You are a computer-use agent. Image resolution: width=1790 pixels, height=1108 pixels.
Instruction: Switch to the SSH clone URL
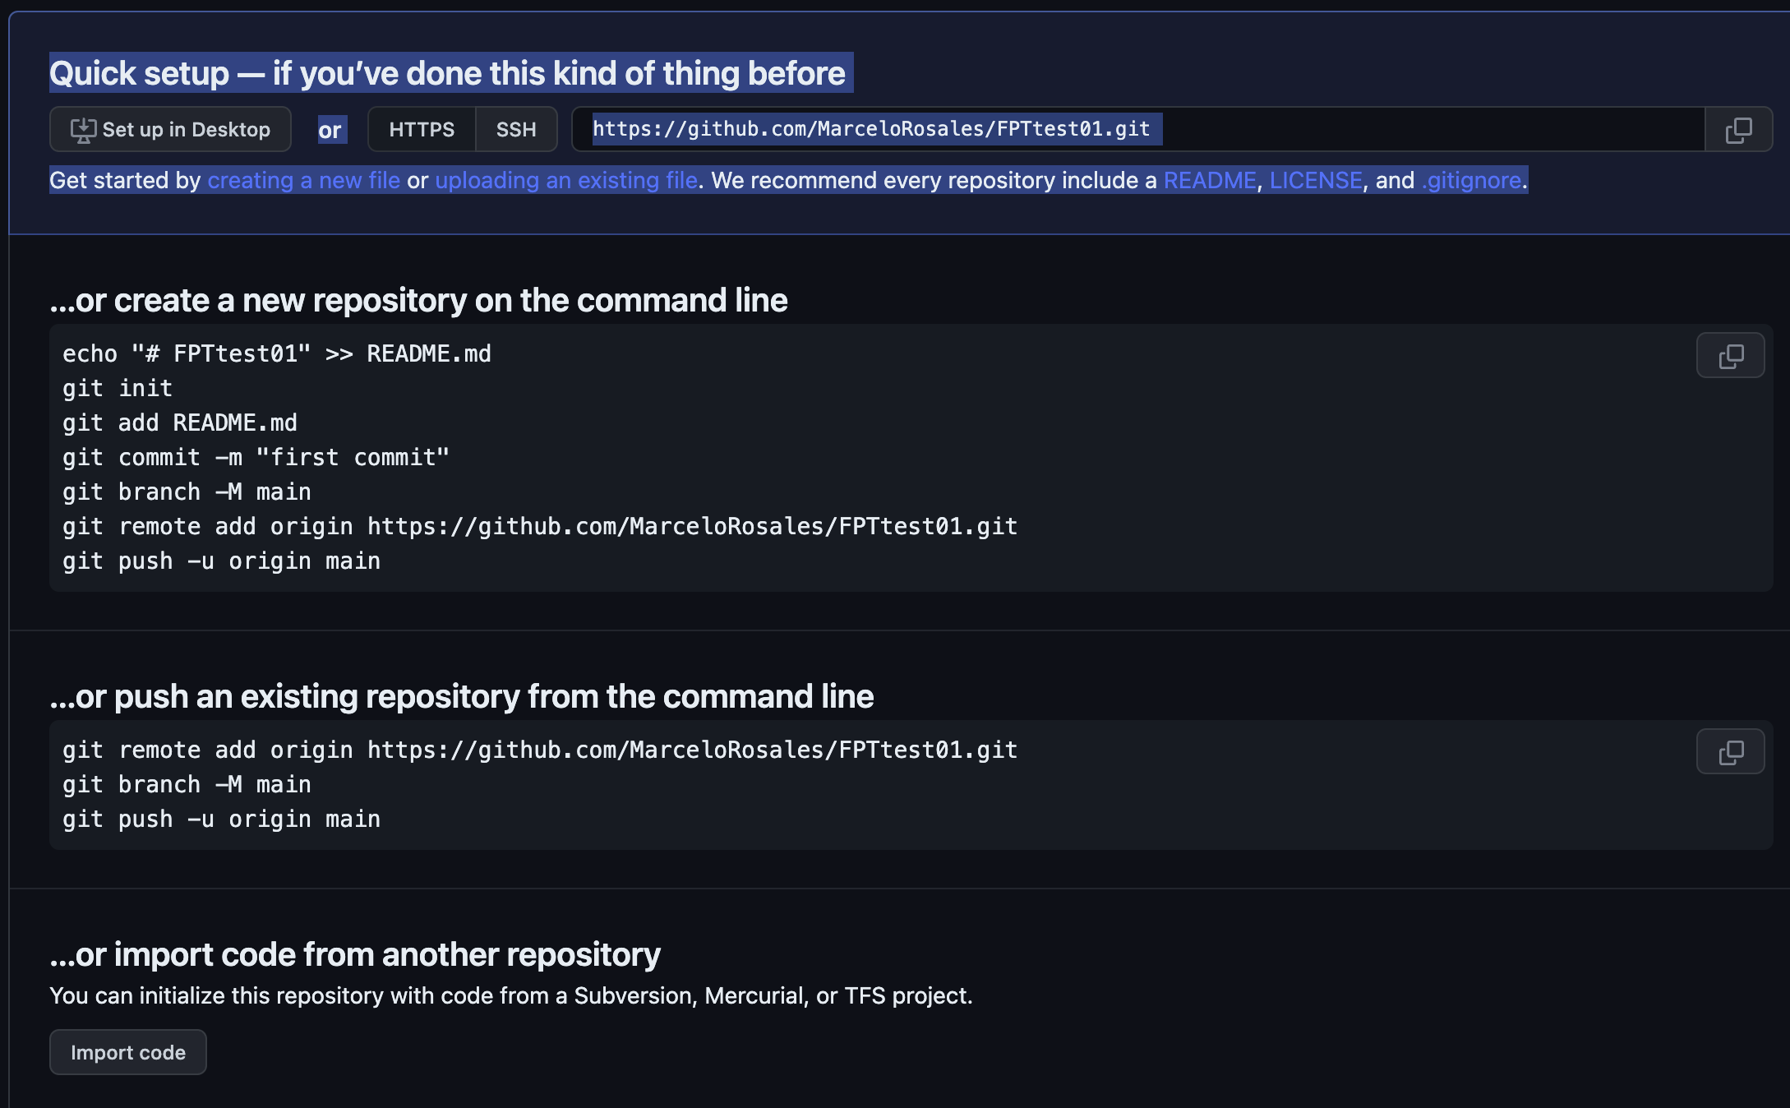click(x=516, y=130)
